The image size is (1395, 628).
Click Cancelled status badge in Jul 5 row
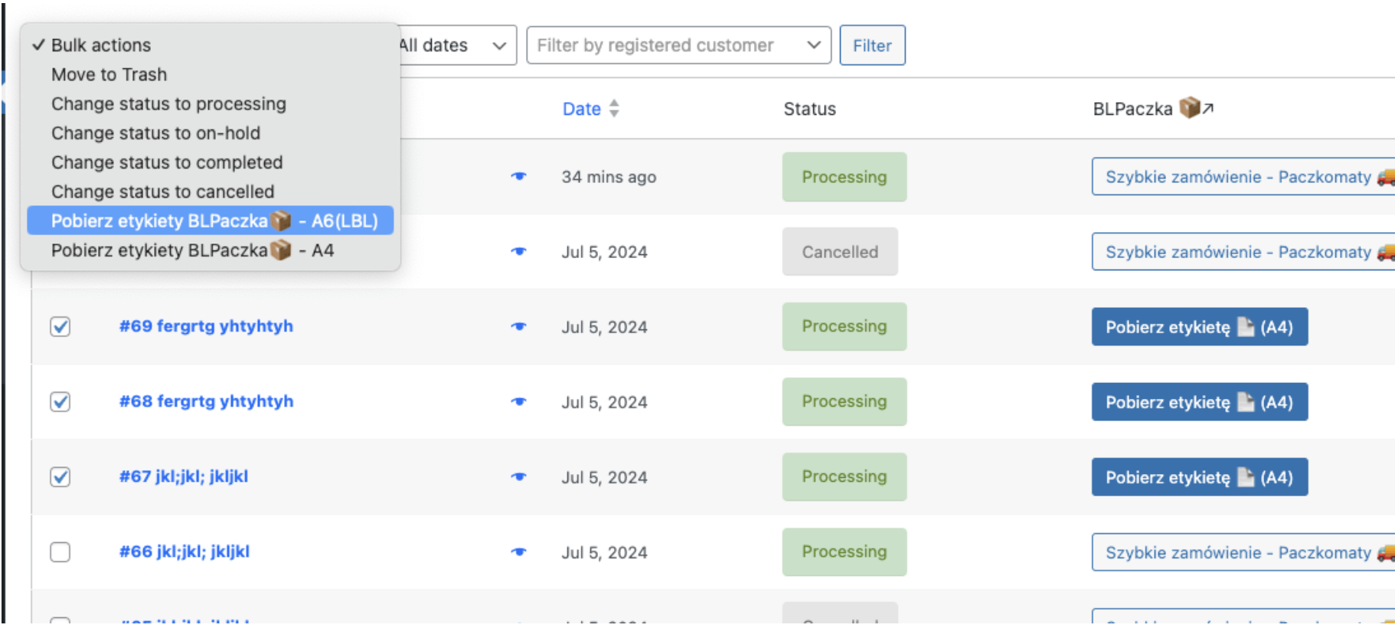[x=840, y=251]
